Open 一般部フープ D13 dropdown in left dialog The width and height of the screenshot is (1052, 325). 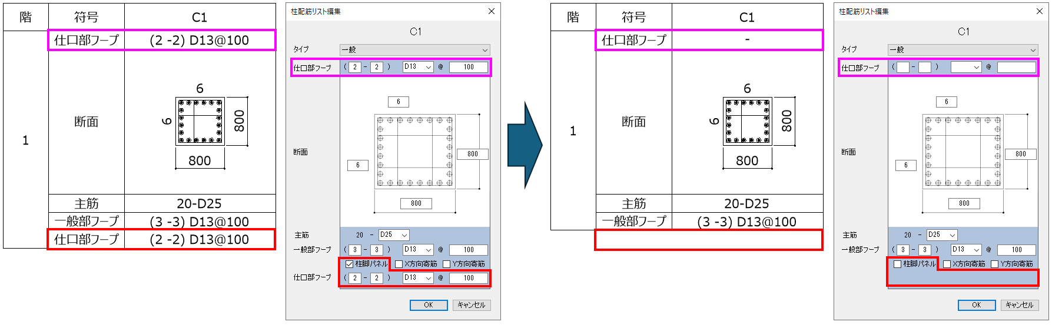(418, 250)
